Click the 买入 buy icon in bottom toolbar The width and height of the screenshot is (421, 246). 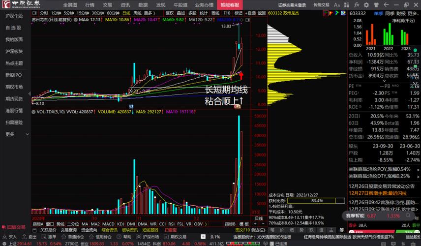point(4,237)
